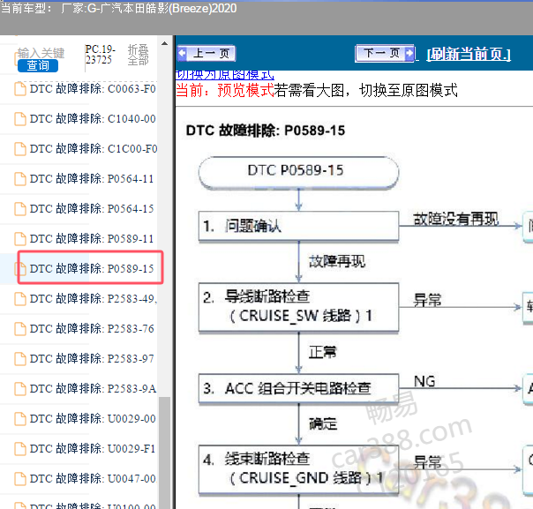This screenshot has width=533, height=509.
Task: Click the PC.19-23725 text in sidebar
Action: pyautogui.click(x=100, y=55)
